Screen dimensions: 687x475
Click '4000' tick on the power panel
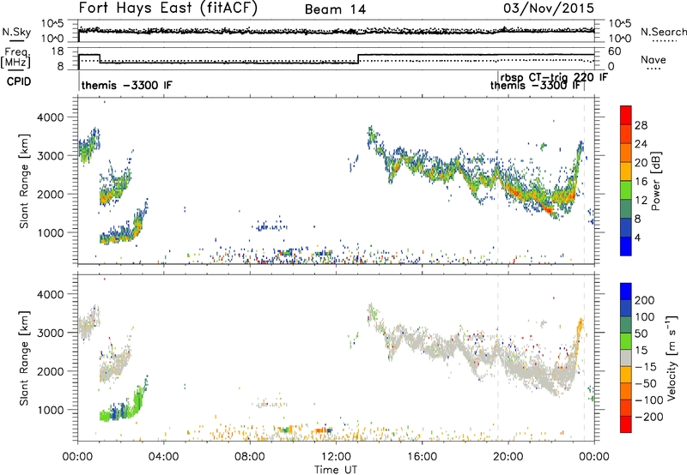(50, 117)
